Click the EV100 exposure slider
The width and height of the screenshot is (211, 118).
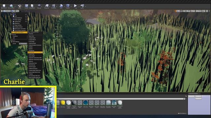click(23, 44)
